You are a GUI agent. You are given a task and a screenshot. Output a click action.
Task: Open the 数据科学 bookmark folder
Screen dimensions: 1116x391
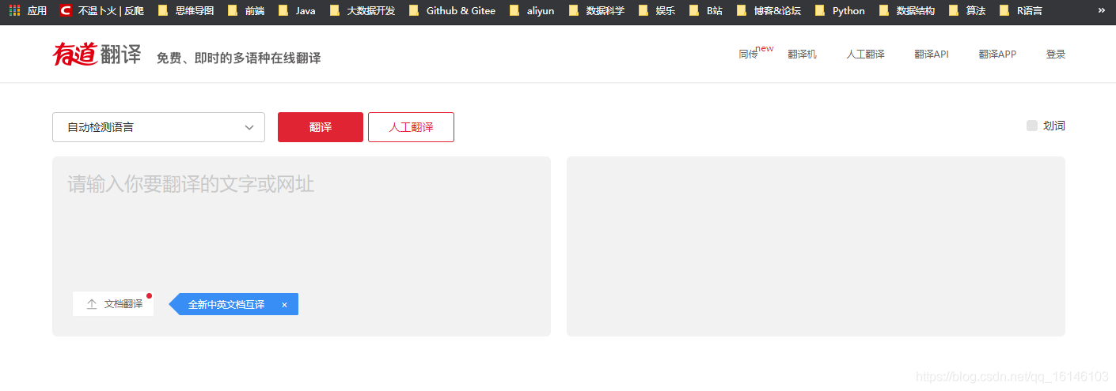coord(597,11)
